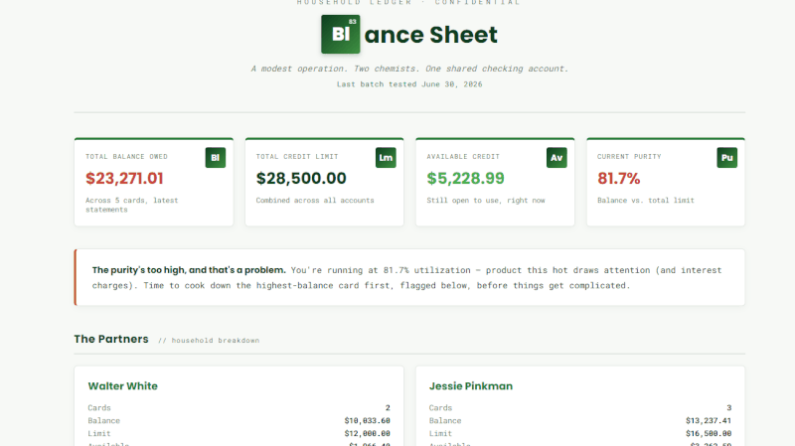Screen dimensions: 795x446
Task: Click 'Combined across all accounts' note
Action: pyautogui.click(x=315, y=201)
